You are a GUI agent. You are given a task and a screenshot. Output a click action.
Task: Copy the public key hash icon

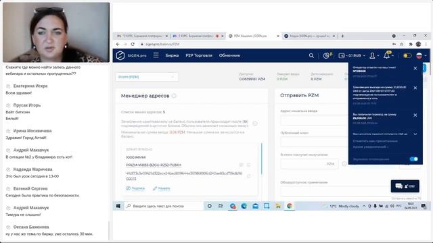248,176
